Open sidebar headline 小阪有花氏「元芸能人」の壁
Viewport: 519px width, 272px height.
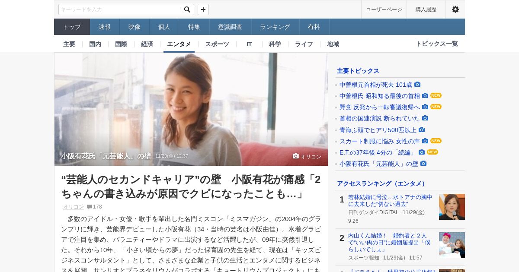[x=379, y=164]
